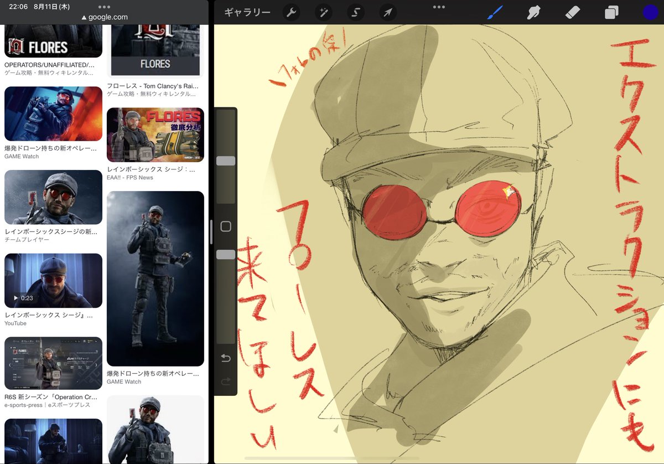Open the operator menu screenshot thumbnail, R6S 新シーズン result
Screen dimensions: 664x464
tap(53, 363)
